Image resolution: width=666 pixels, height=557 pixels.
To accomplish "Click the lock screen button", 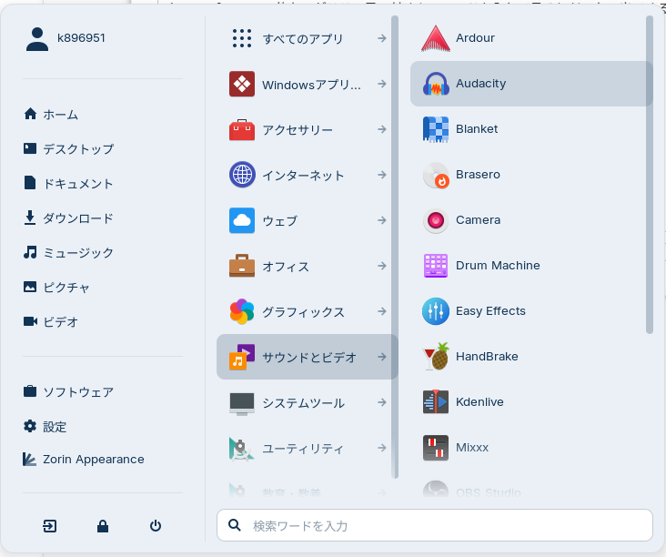I will 103,526.
